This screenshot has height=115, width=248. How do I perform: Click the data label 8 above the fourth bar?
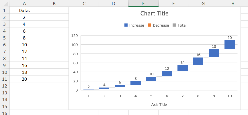coord(136,78)
